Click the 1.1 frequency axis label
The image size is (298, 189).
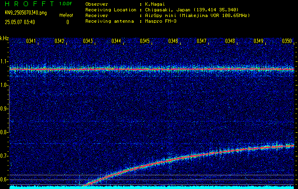coord(4,61)
